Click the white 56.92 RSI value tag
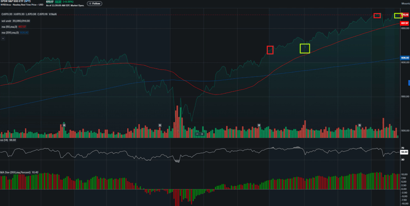Screen dimensions: 410x206 point(403,152)
